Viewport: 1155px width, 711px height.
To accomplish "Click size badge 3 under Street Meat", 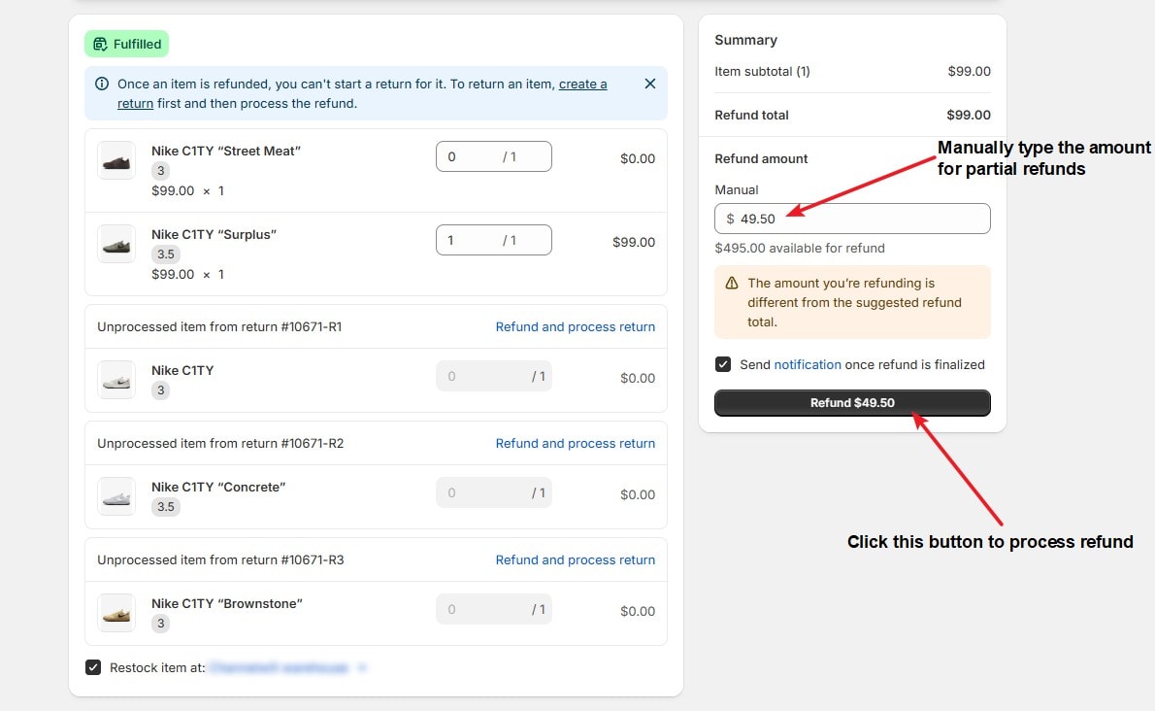I will (160, 171).
